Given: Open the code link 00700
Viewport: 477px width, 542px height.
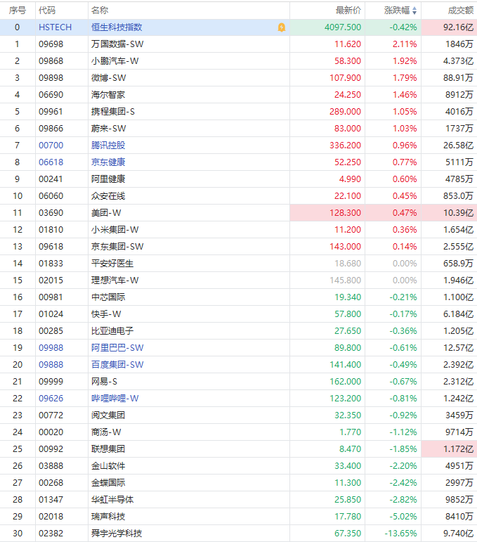Looking at the screenshot, I should coord(51,146).
